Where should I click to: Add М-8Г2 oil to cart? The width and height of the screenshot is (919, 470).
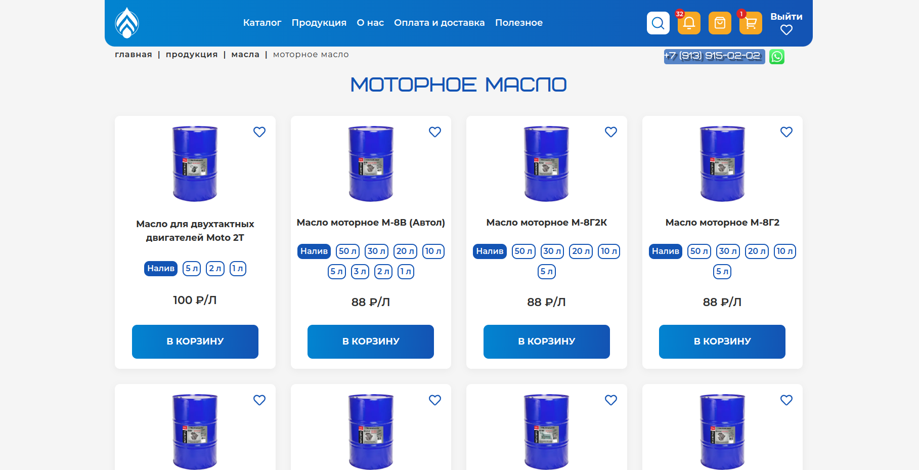(722, 341)
